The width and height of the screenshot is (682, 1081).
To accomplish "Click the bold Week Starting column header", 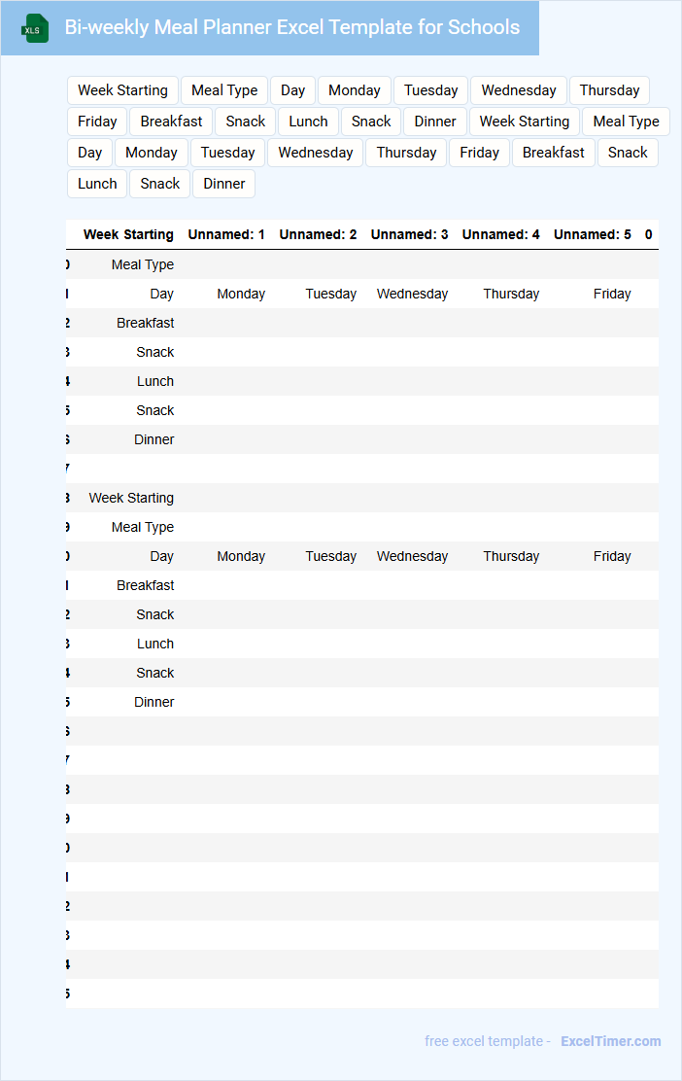I will 128,234.
